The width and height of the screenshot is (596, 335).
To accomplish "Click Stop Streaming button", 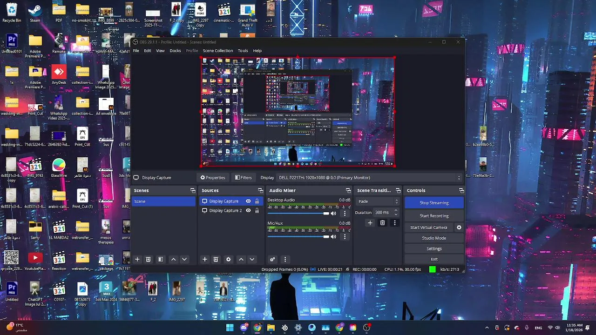I will 434,203.
